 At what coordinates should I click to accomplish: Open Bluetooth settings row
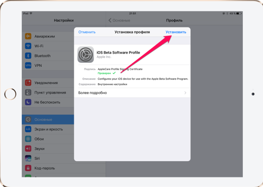[48, 56]
